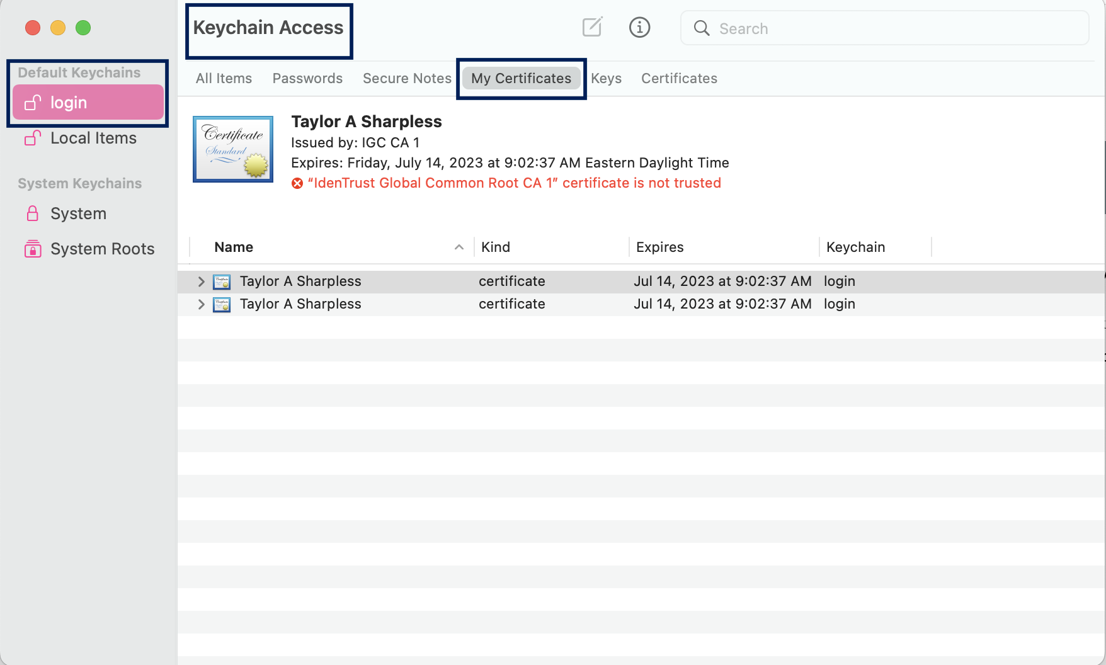Select the login keychain

pyautogui.click(x=68, y=102)
